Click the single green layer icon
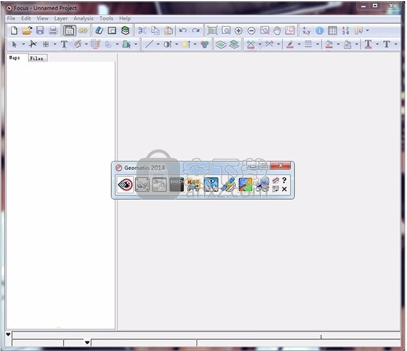 tap(221, 44)
